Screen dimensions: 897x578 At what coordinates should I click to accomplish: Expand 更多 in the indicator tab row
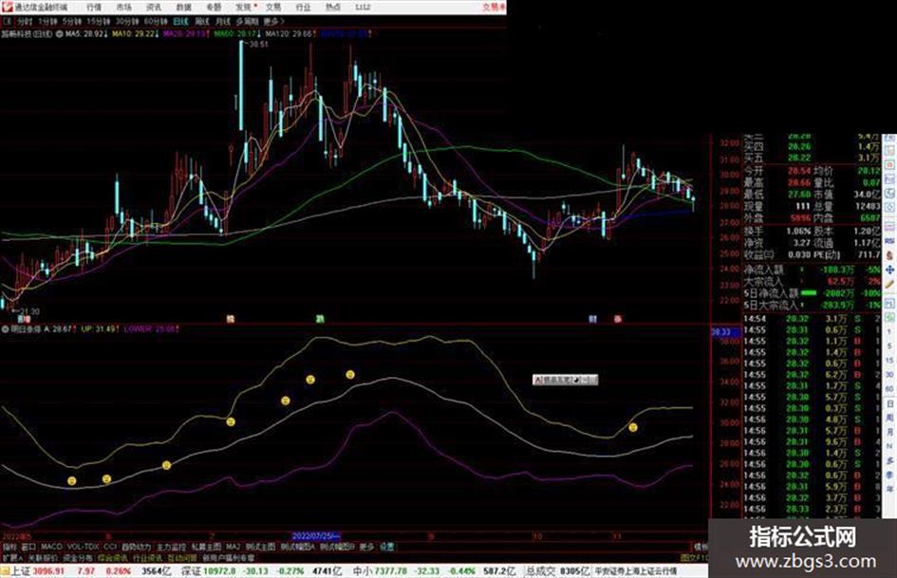(x=366, y=547)
